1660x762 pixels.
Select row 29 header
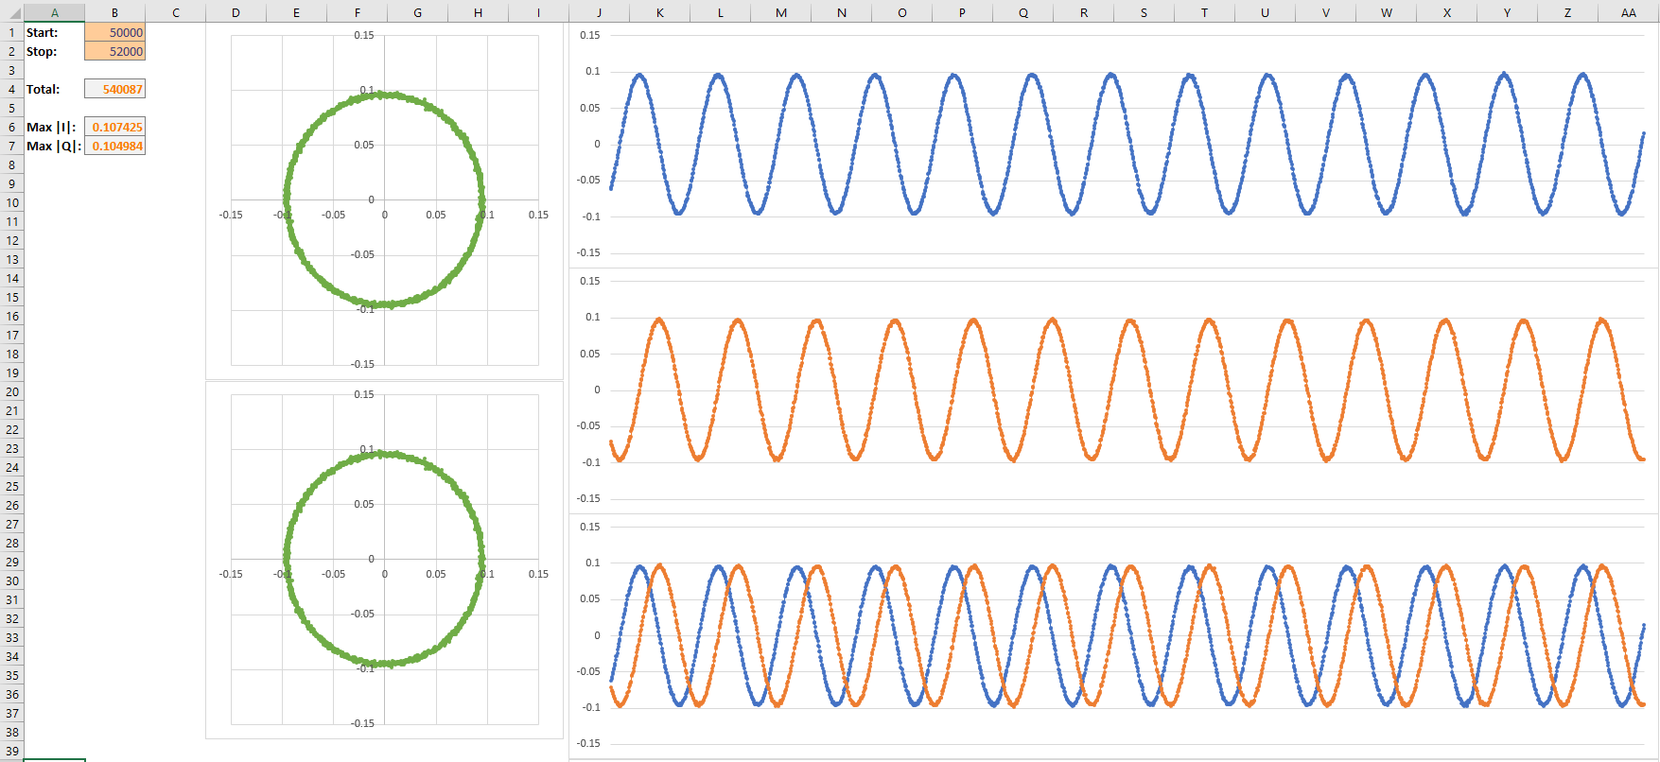pos(11,562)
